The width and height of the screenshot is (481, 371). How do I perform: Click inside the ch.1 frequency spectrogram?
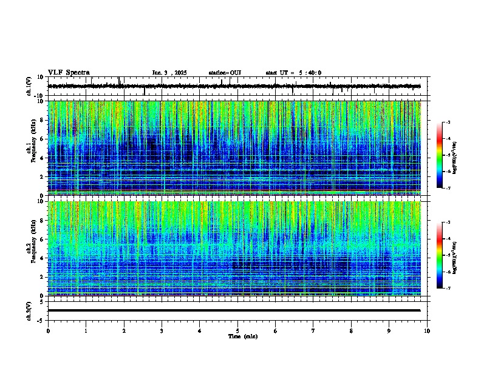[234, 148]
